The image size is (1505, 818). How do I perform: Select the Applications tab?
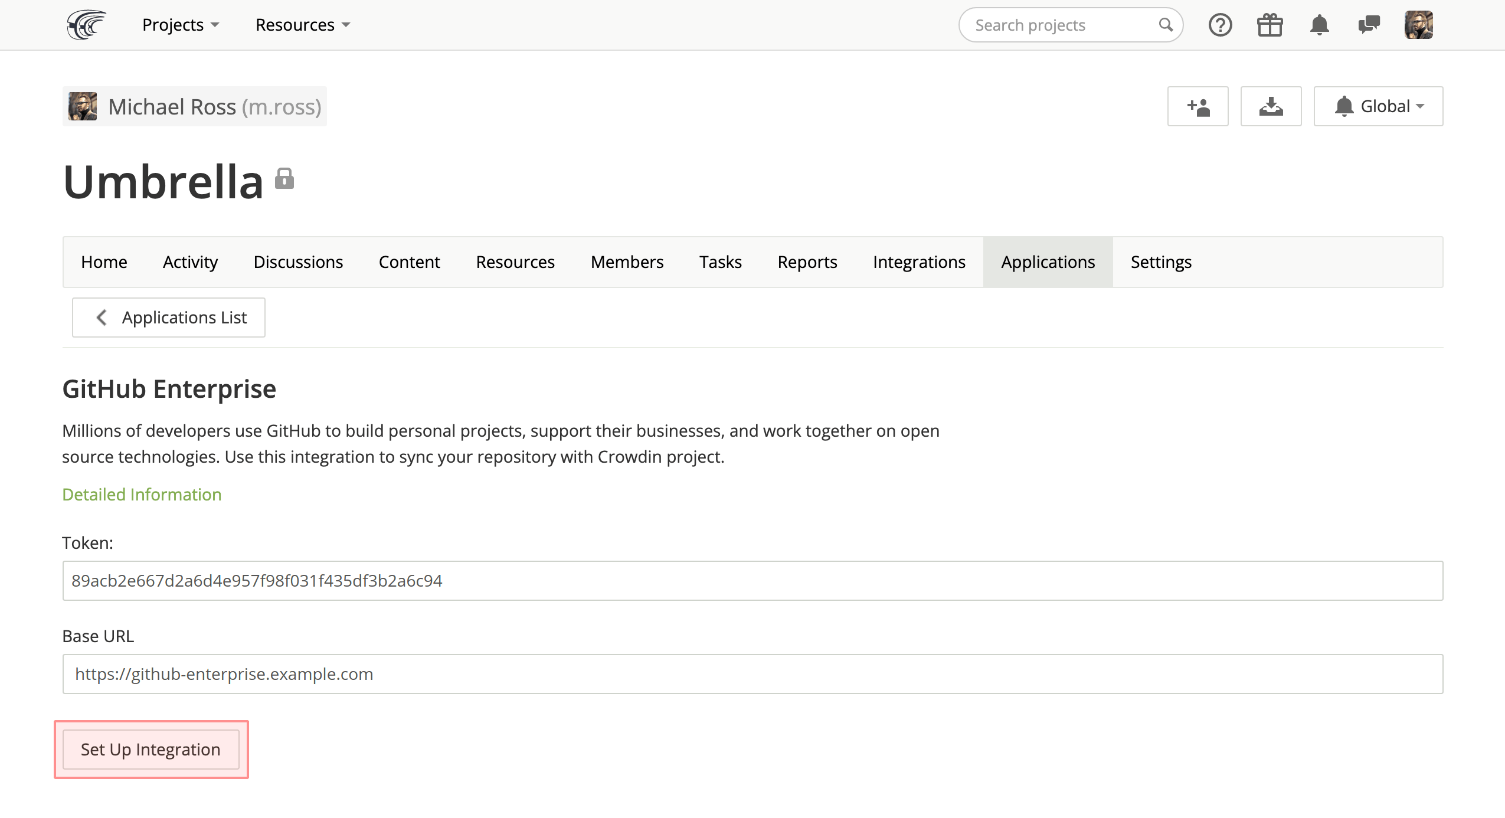1048,262
